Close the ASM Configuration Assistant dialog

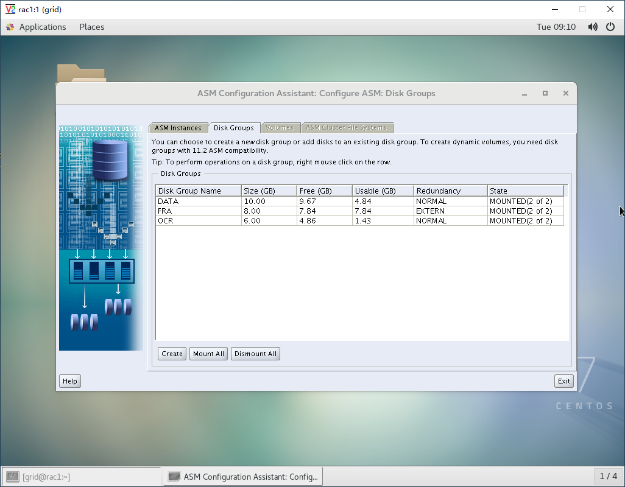tap(566, 93)
